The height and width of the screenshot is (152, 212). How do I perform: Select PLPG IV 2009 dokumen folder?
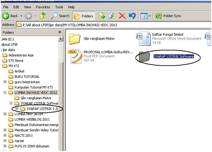[x=29, y=146]
